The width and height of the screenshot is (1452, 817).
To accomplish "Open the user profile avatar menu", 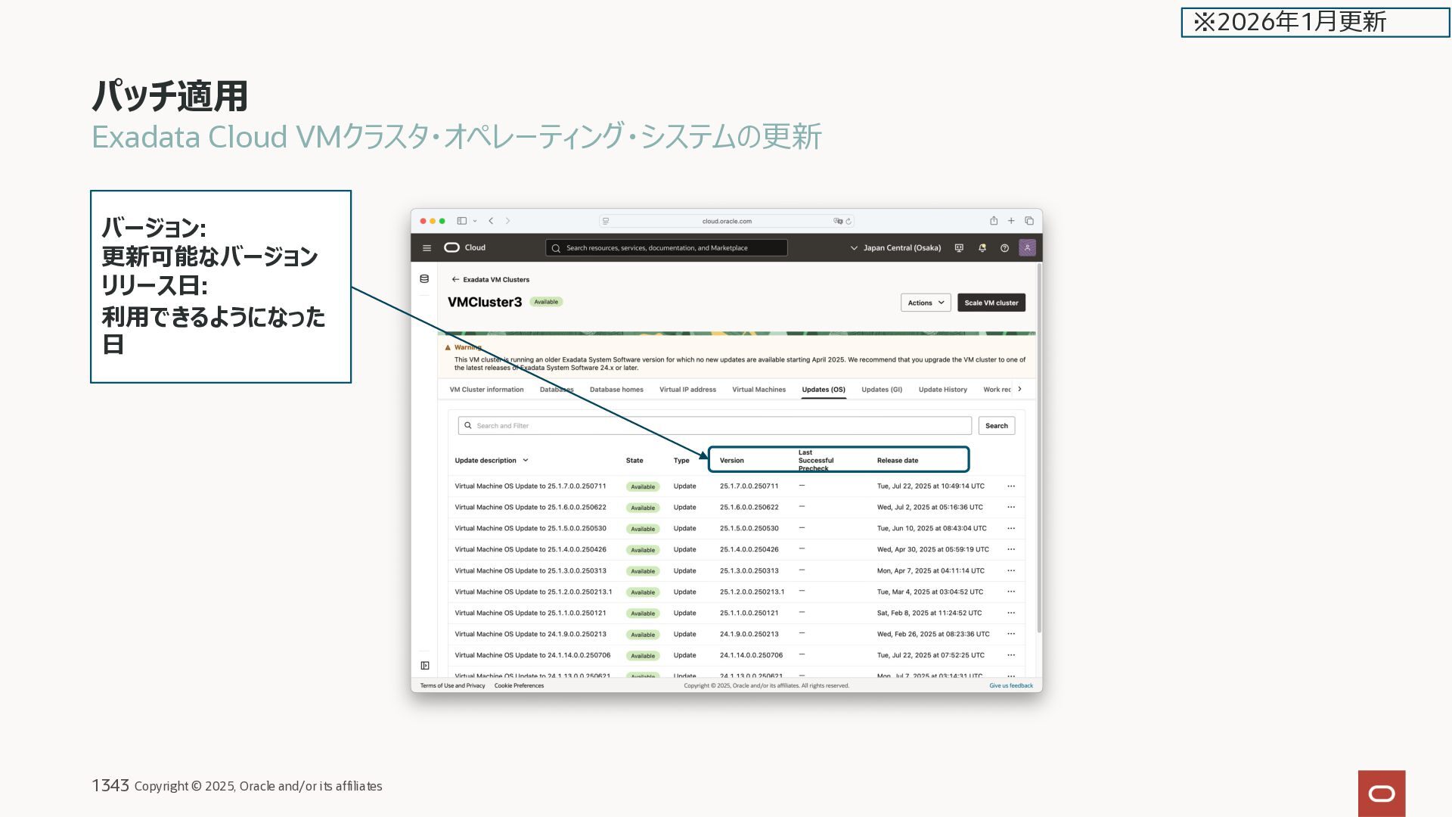I will pos(1027,248).
